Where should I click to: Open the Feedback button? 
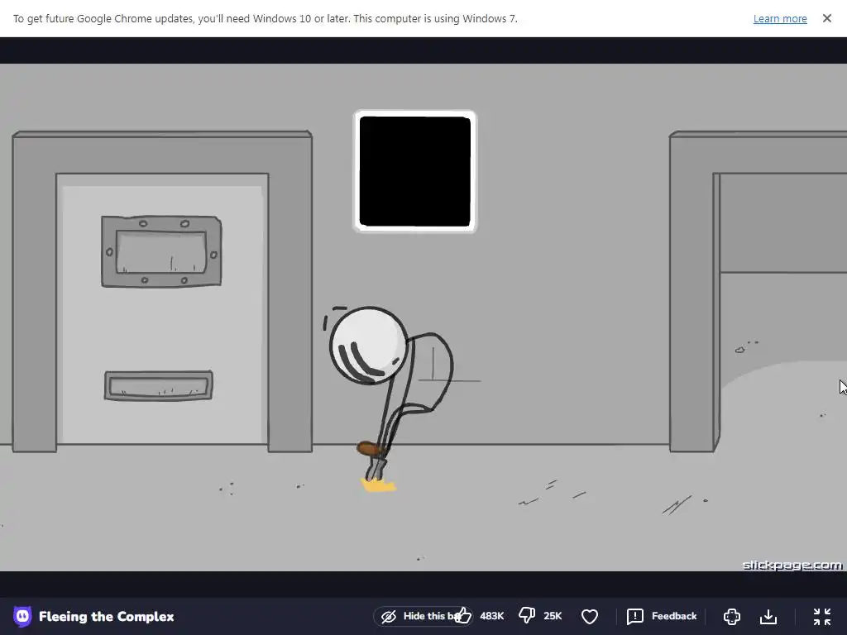pos(662,616)
